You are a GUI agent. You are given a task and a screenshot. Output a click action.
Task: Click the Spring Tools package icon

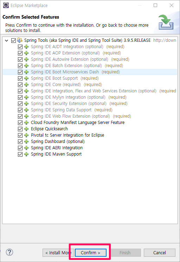click(20, 40)
